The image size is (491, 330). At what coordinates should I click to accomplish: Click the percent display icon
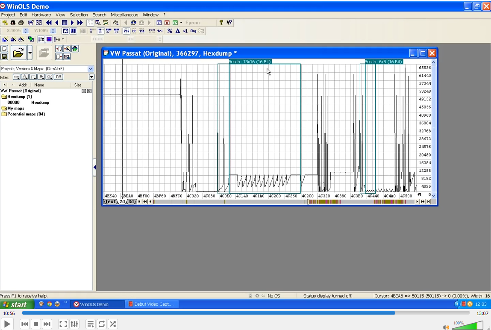170,31
